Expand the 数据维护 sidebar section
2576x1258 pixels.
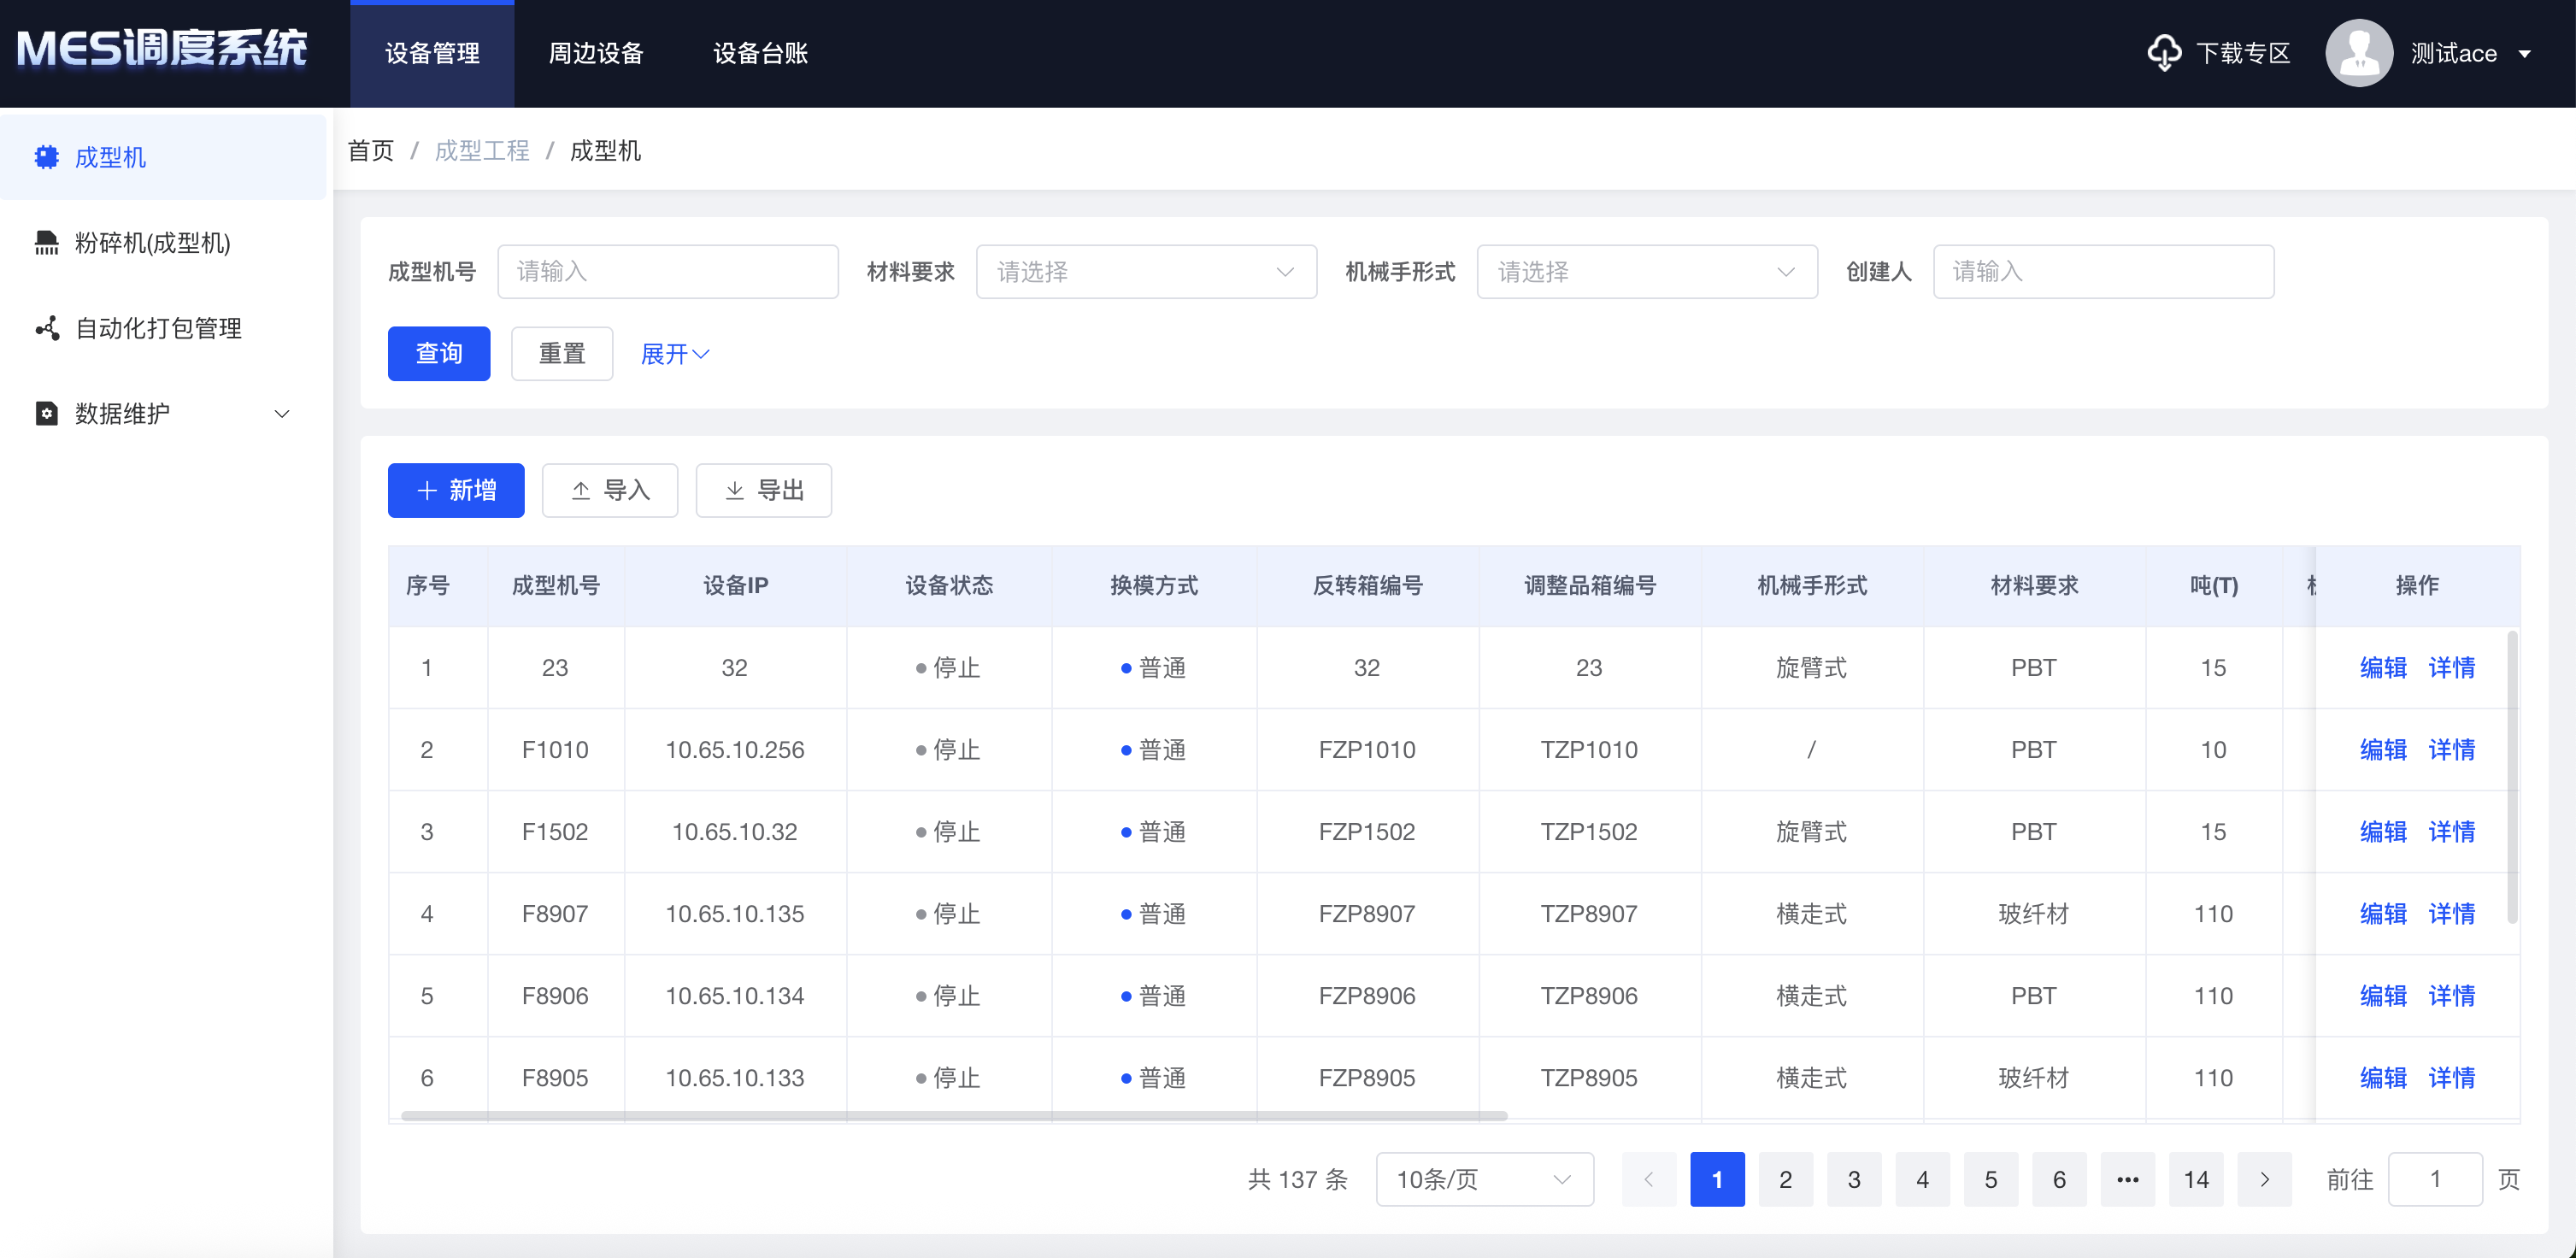(x=281, y=413)
